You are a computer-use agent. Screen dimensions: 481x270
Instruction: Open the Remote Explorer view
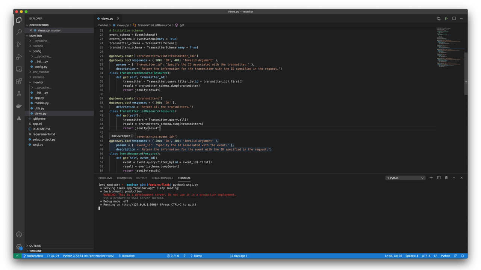click(19, 69)
